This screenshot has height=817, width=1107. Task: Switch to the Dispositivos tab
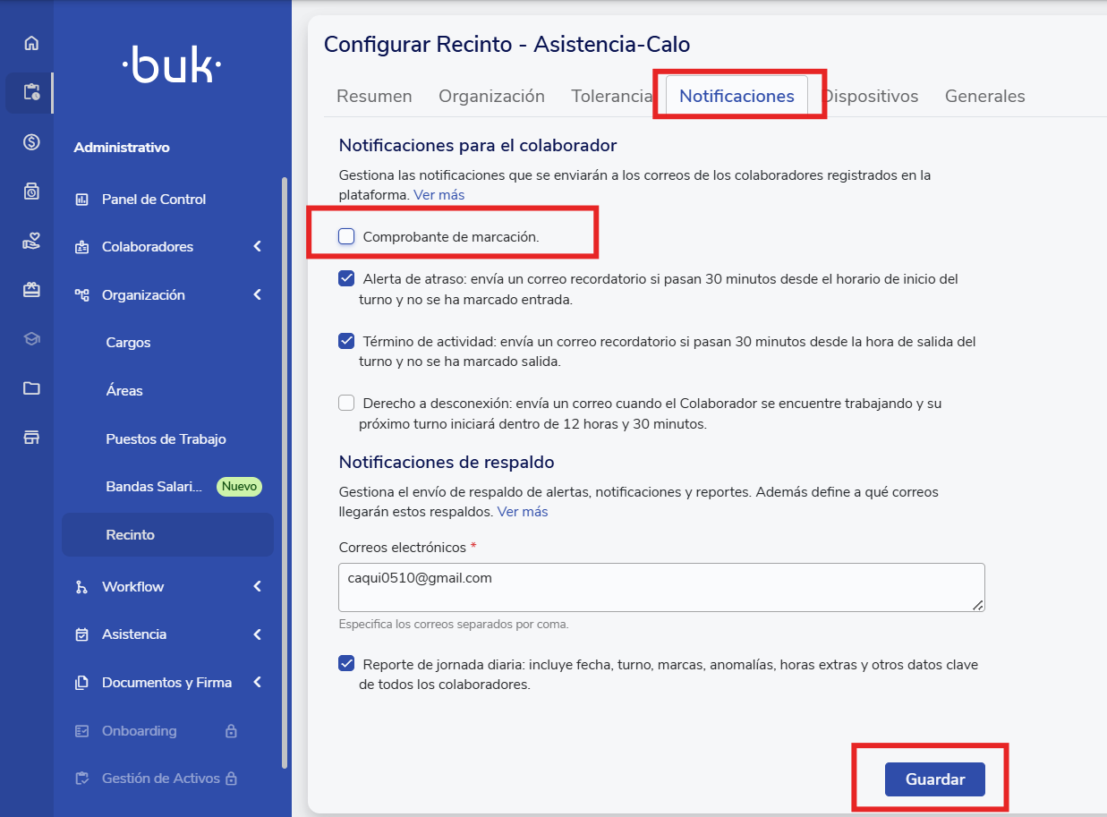point(872,97)
